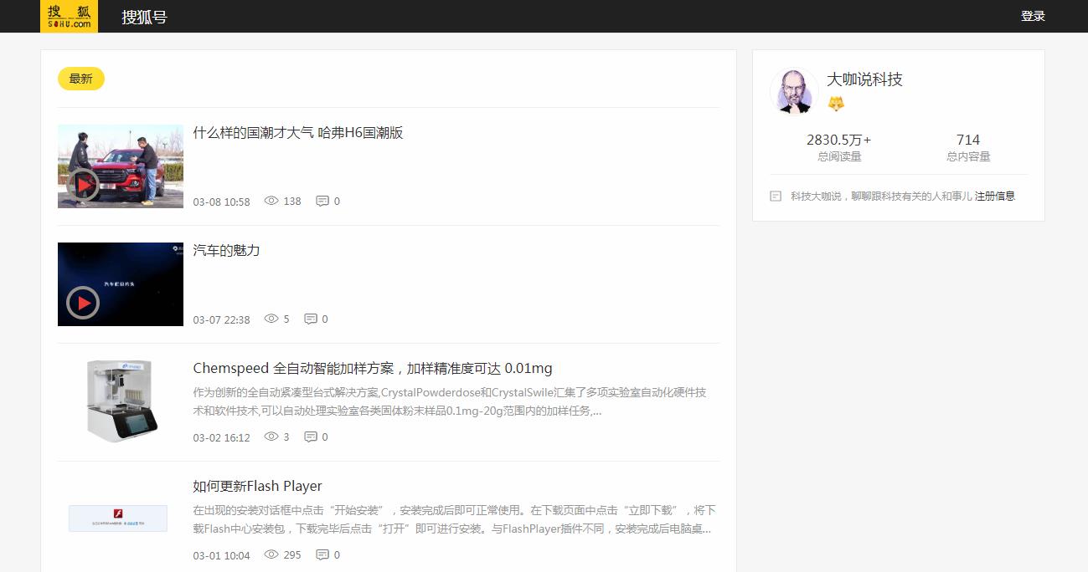Open article 如何更新Flash Player
Screen dimensions: 1088x572
point(257,486)
